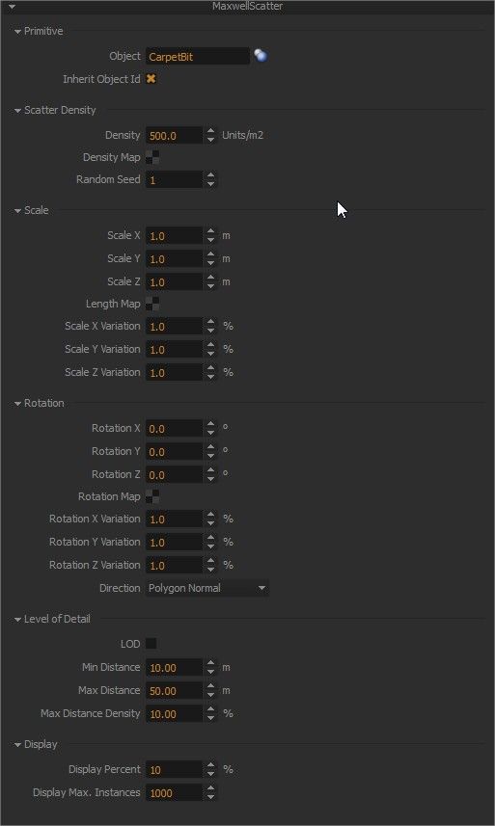
Task: Click the Max Distance value field
Action: click(174, 691)
